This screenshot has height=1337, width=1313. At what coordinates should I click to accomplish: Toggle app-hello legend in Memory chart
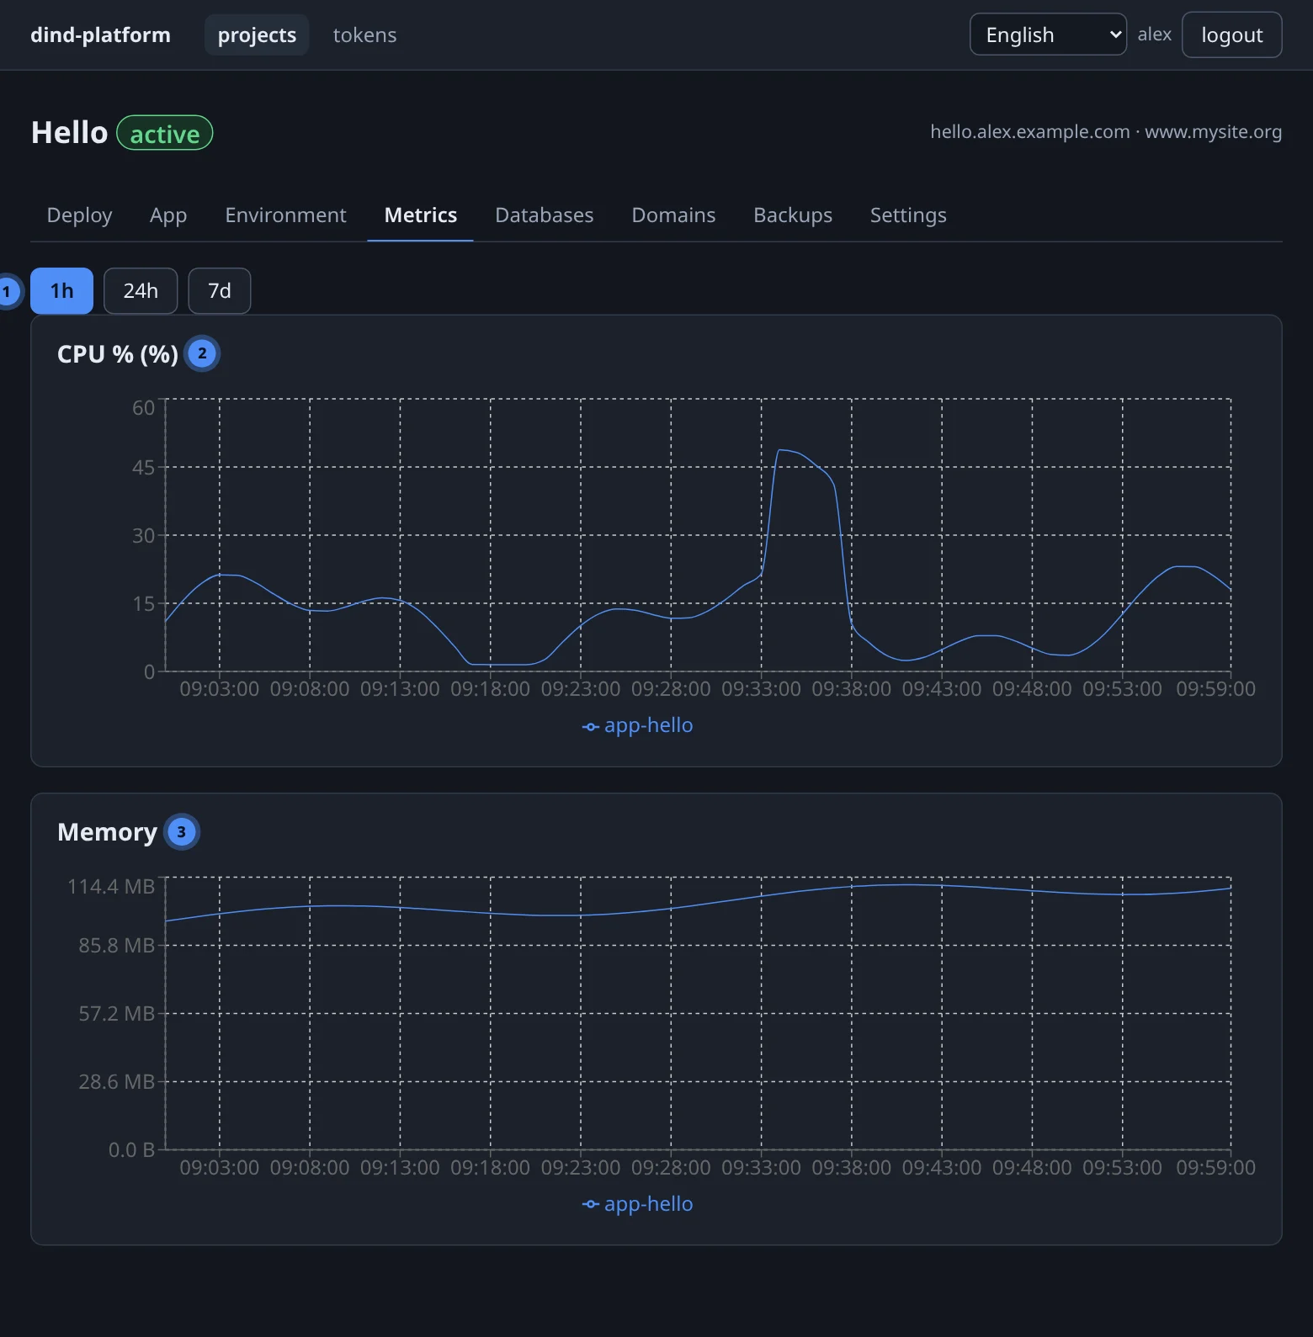(637, 1204)
